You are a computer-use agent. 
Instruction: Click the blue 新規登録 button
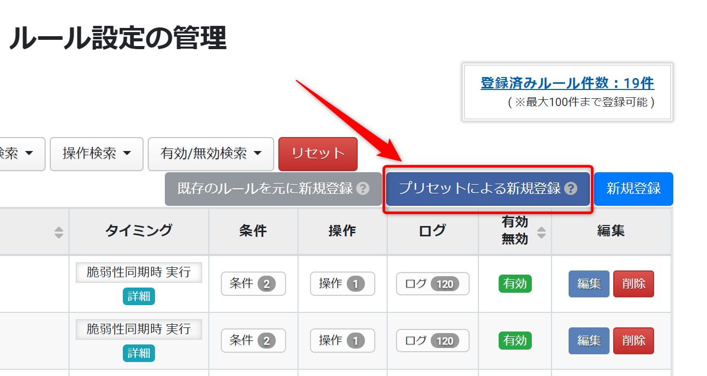(x=633, y=189)
